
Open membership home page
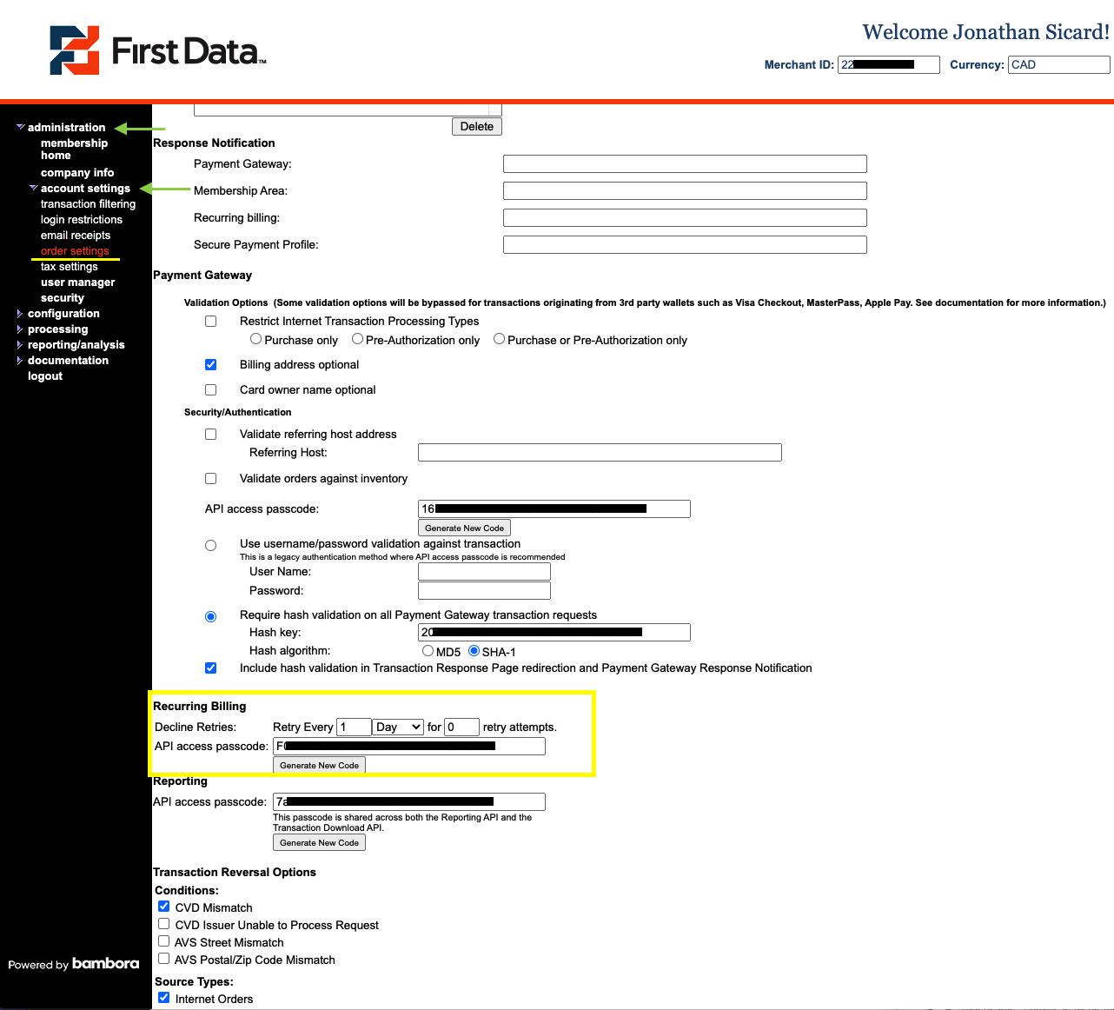pos(74,150)
